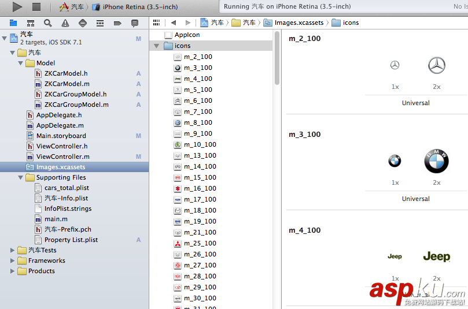This screenshot has height=309, width=468.
Task: Open Property List.plist
Action: (71, 240)
